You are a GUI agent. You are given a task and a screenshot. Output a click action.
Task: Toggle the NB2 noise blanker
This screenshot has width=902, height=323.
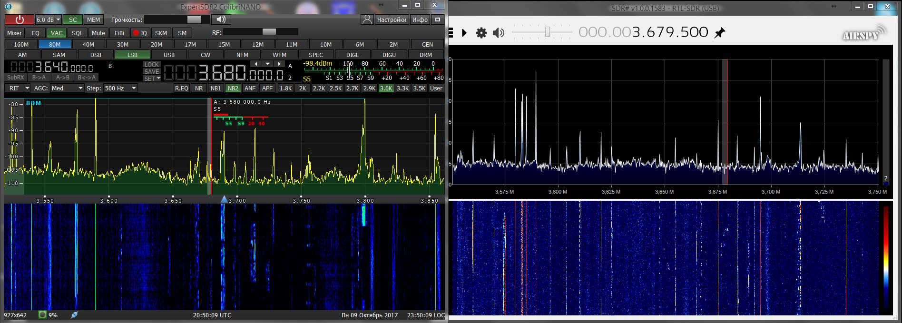[233, 88]
